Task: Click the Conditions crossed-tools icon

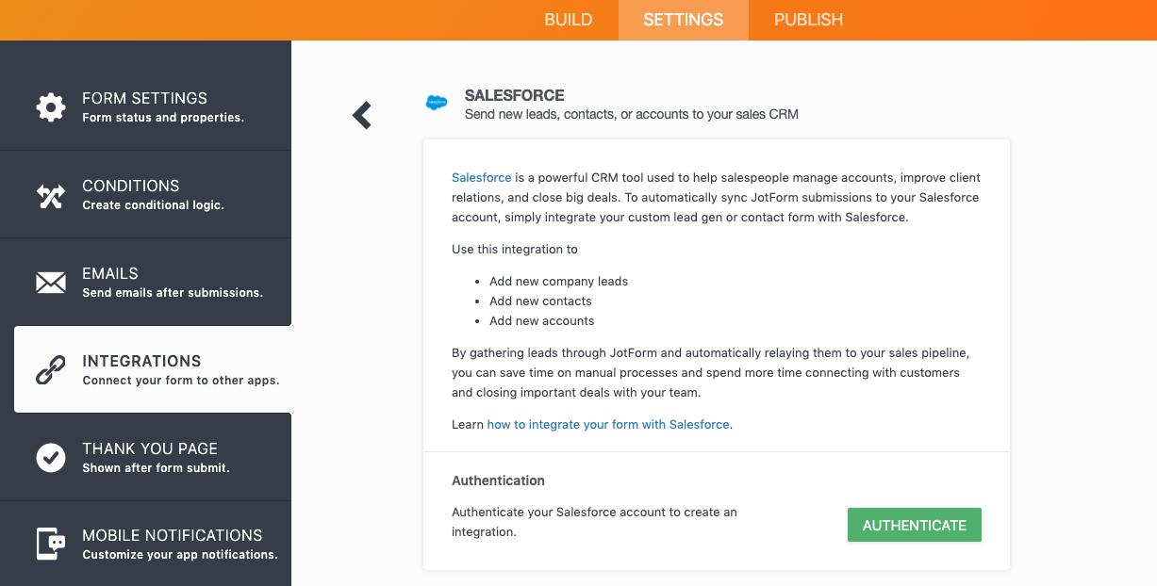Action: tap(51, 195)
